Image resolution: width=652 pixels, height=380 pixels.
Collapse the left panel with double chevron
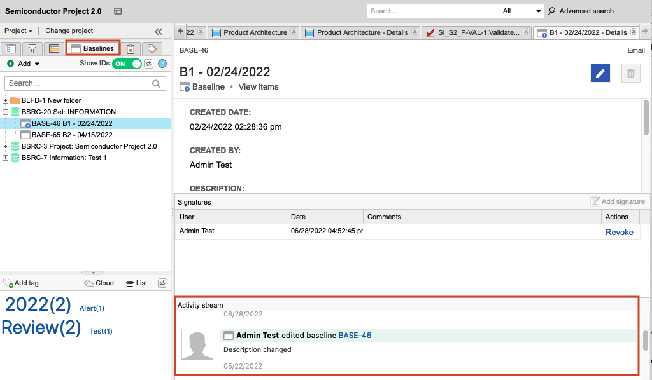(x=158, y=31)
